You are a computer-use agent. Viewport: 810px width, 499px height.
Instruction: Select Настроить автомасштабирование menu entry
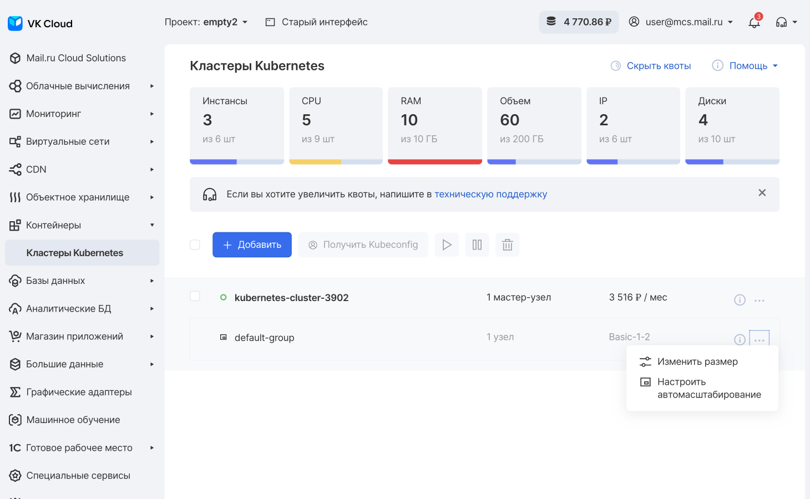coord(702,388)
